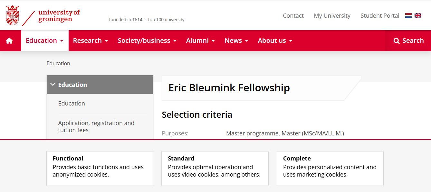This screenshot has height=192, width=431.
Task: Select the Standard cookie option
Action: 215,168
